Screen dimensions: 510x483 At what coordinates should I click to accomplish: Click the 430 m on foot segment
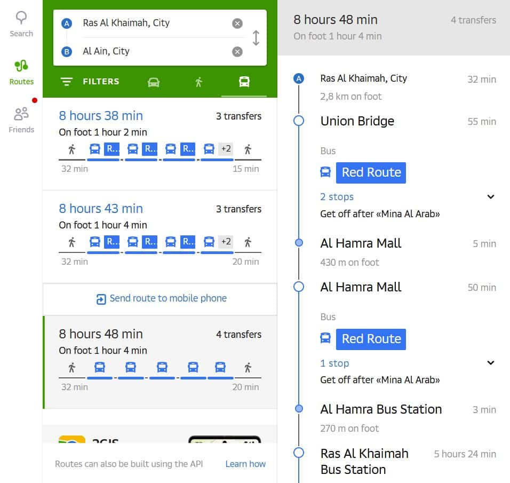click(x=349, y=263)
